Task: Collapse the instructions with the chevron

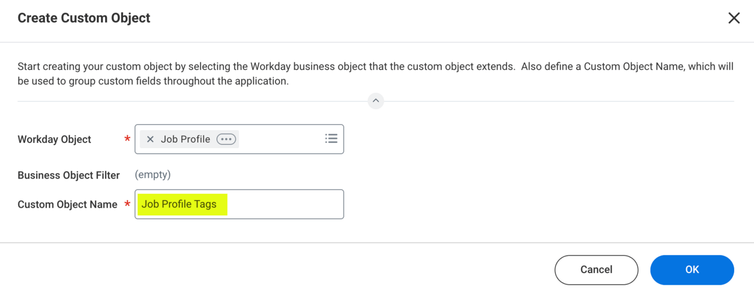Action: pyautogui.click(x=376, y=101)
